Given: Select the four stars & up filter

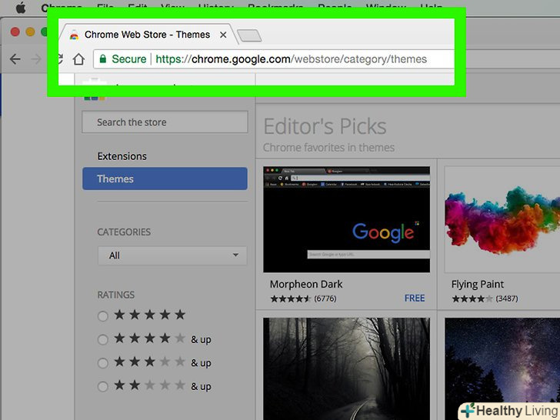Looking at the screenshot, I should point(103,340).
